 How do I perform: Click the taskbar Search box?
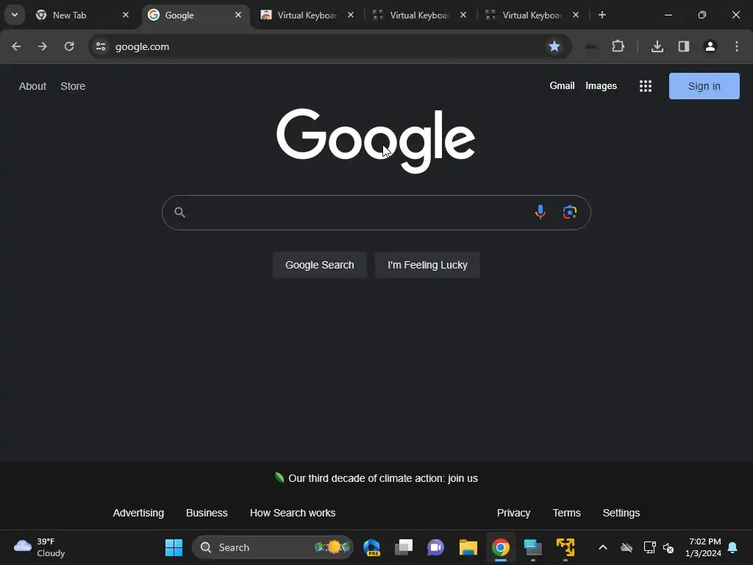coord(272,547)
